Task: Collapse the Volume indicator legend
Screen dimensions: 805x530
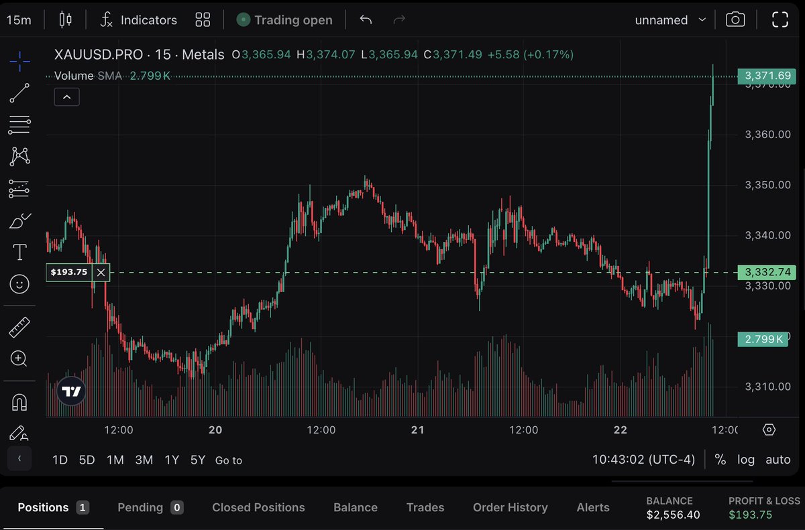Action: [66, 96]
